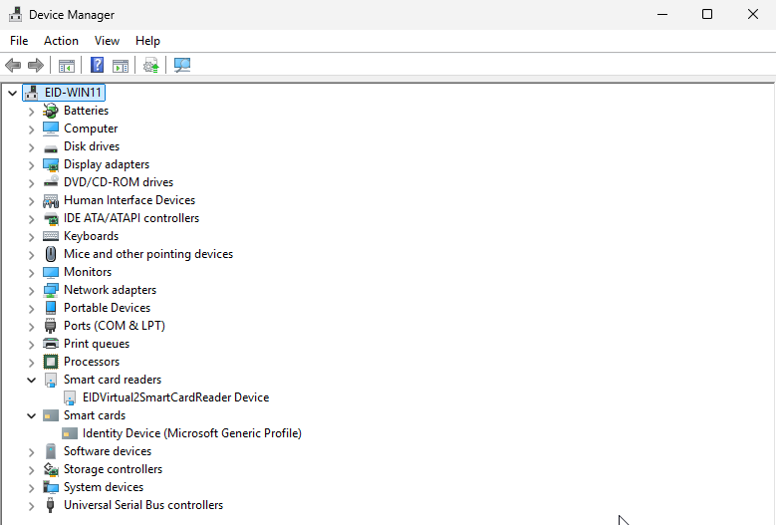
Task: Select the Portable Devices label
Action: point(107,308)
